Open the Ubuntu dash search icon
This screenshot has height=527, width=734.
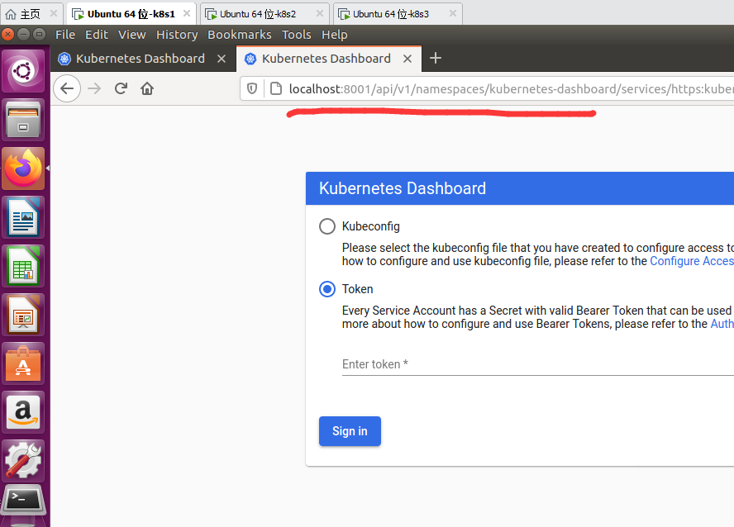(x=23, y=71)
